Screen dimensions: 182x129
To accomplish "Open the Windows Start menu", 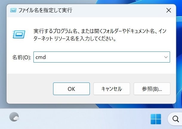I will tap(156, 119).
